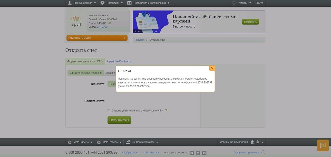
Task: Open the Telegram social icon
Action: tap(198, 153)
